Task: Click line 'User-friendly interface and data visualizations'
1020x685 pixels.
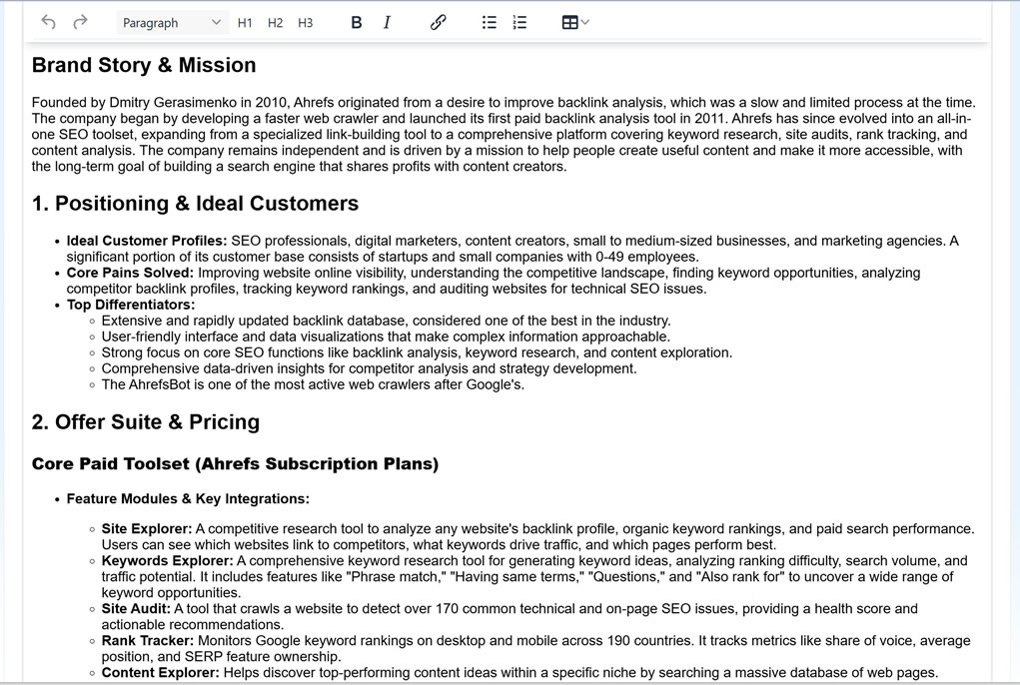Action: click(x=385, y=337)
